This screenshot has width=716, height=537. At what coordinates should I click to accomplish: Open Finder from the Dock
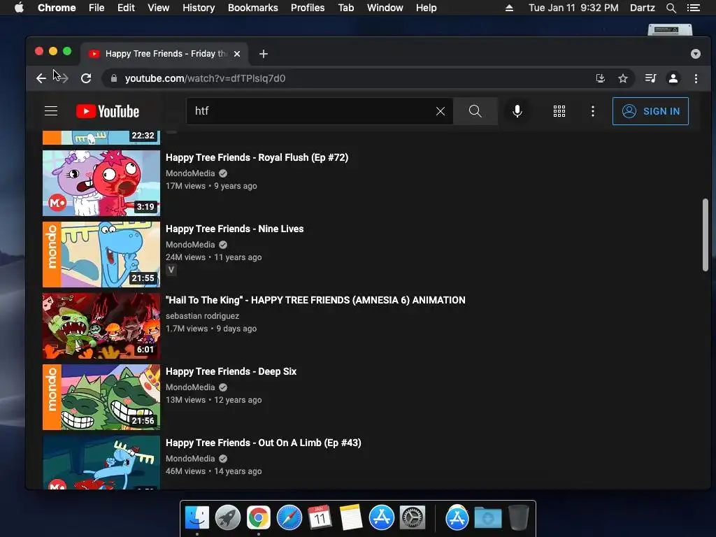click(197, 517)
